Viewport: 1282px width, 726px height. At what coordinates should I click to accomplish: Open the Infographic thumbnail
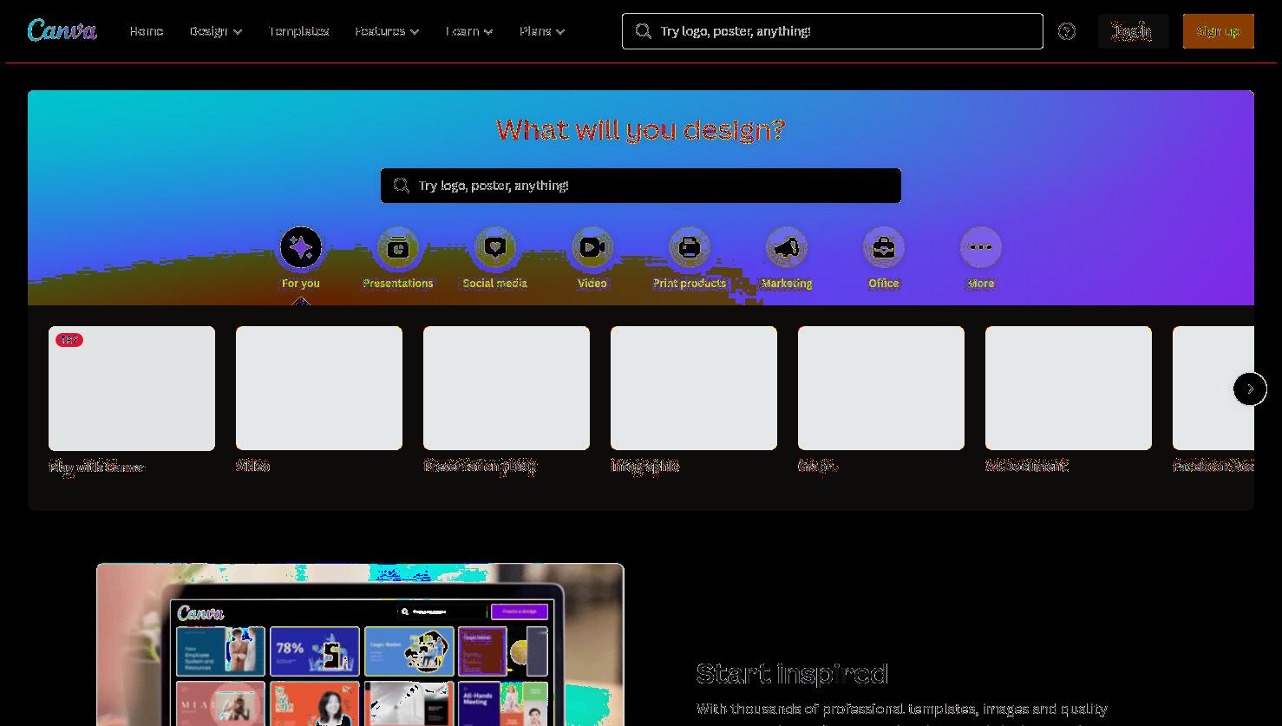(694, 389)
